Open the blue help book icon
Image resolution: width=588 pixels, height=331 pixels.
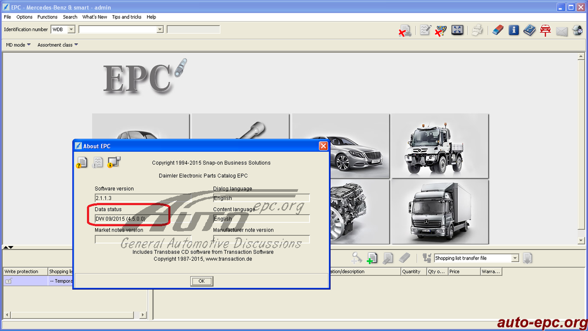click(529, 30)
